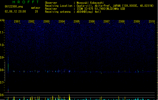Viewport: 158px width, 100px height.
Task: Click the 2308 time marker
Action: (122, 21)
